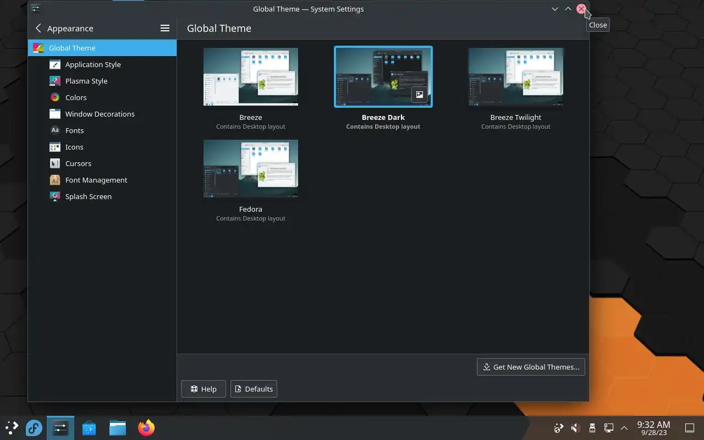Close the System Settings window
Viewport: 704px width, 440px height.
point(581,9)
